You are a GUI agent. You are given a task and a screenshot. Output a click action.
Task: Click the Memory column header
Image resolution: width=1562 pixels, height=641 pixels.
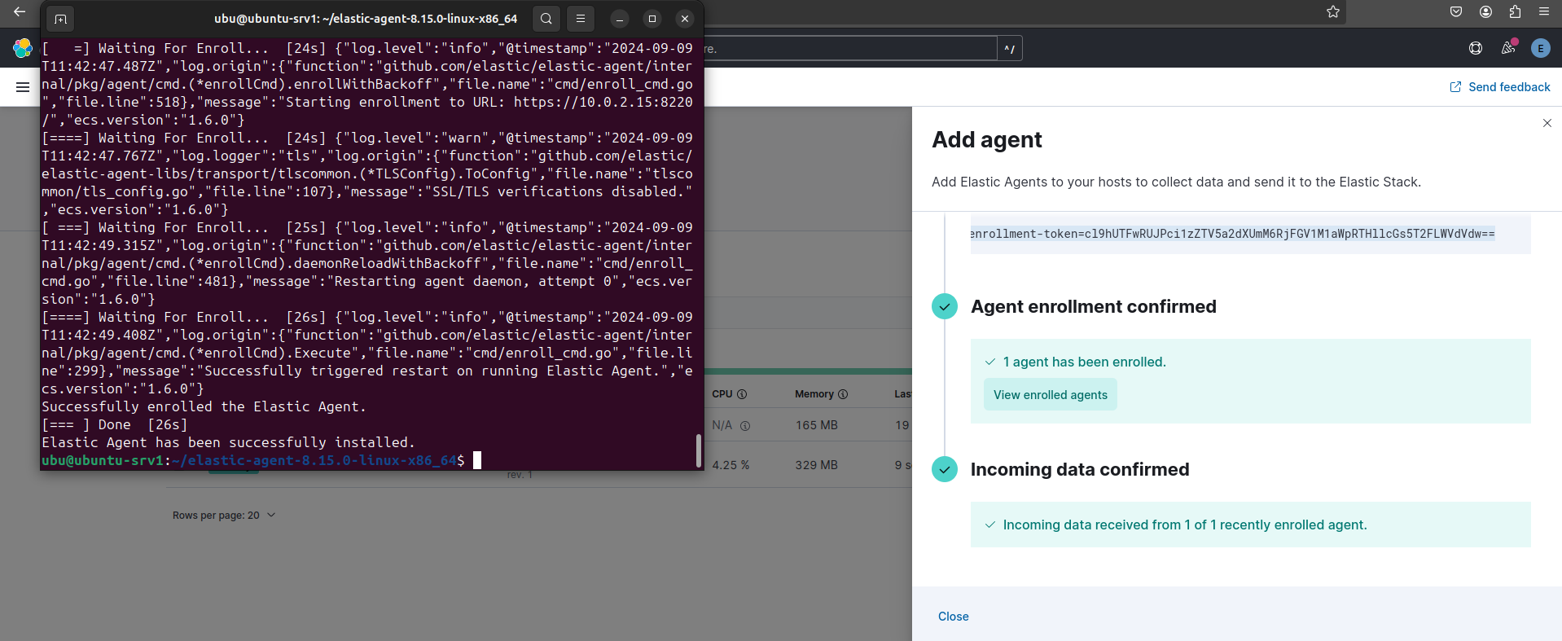tap(821, 394)
